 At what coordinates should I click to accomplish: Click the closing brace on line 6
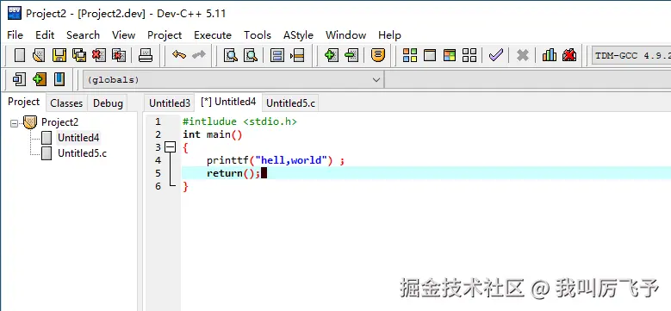(186, 187)
